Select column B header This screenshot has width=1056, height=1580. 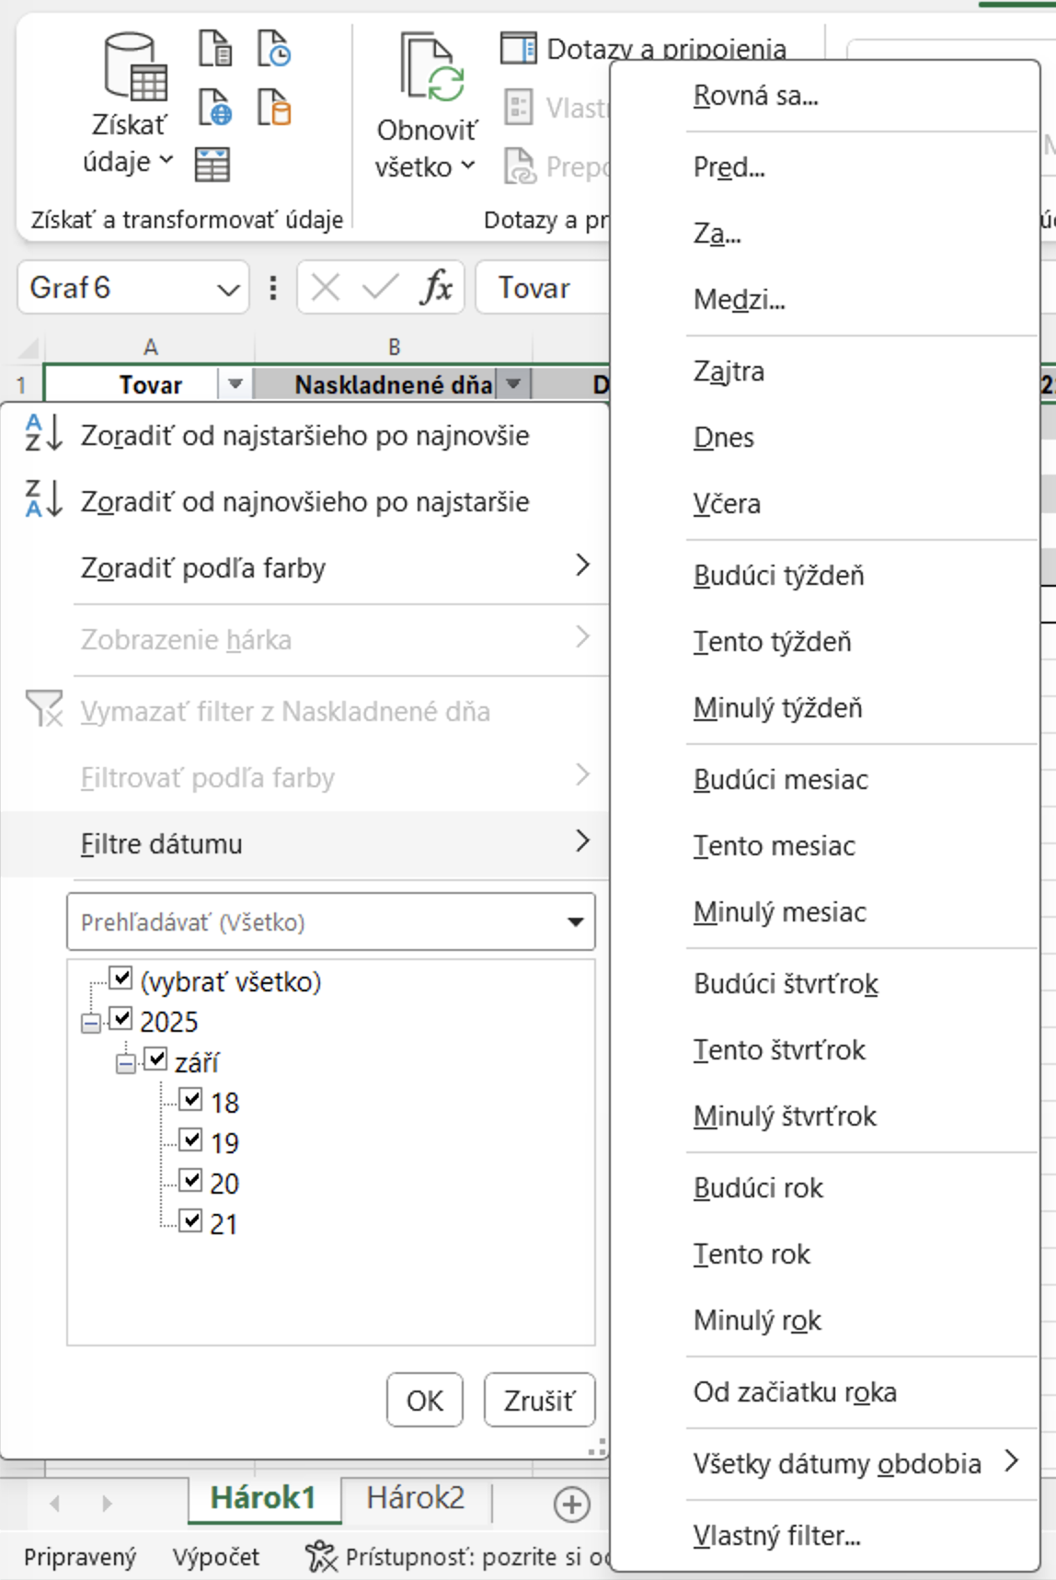(394, 347)
